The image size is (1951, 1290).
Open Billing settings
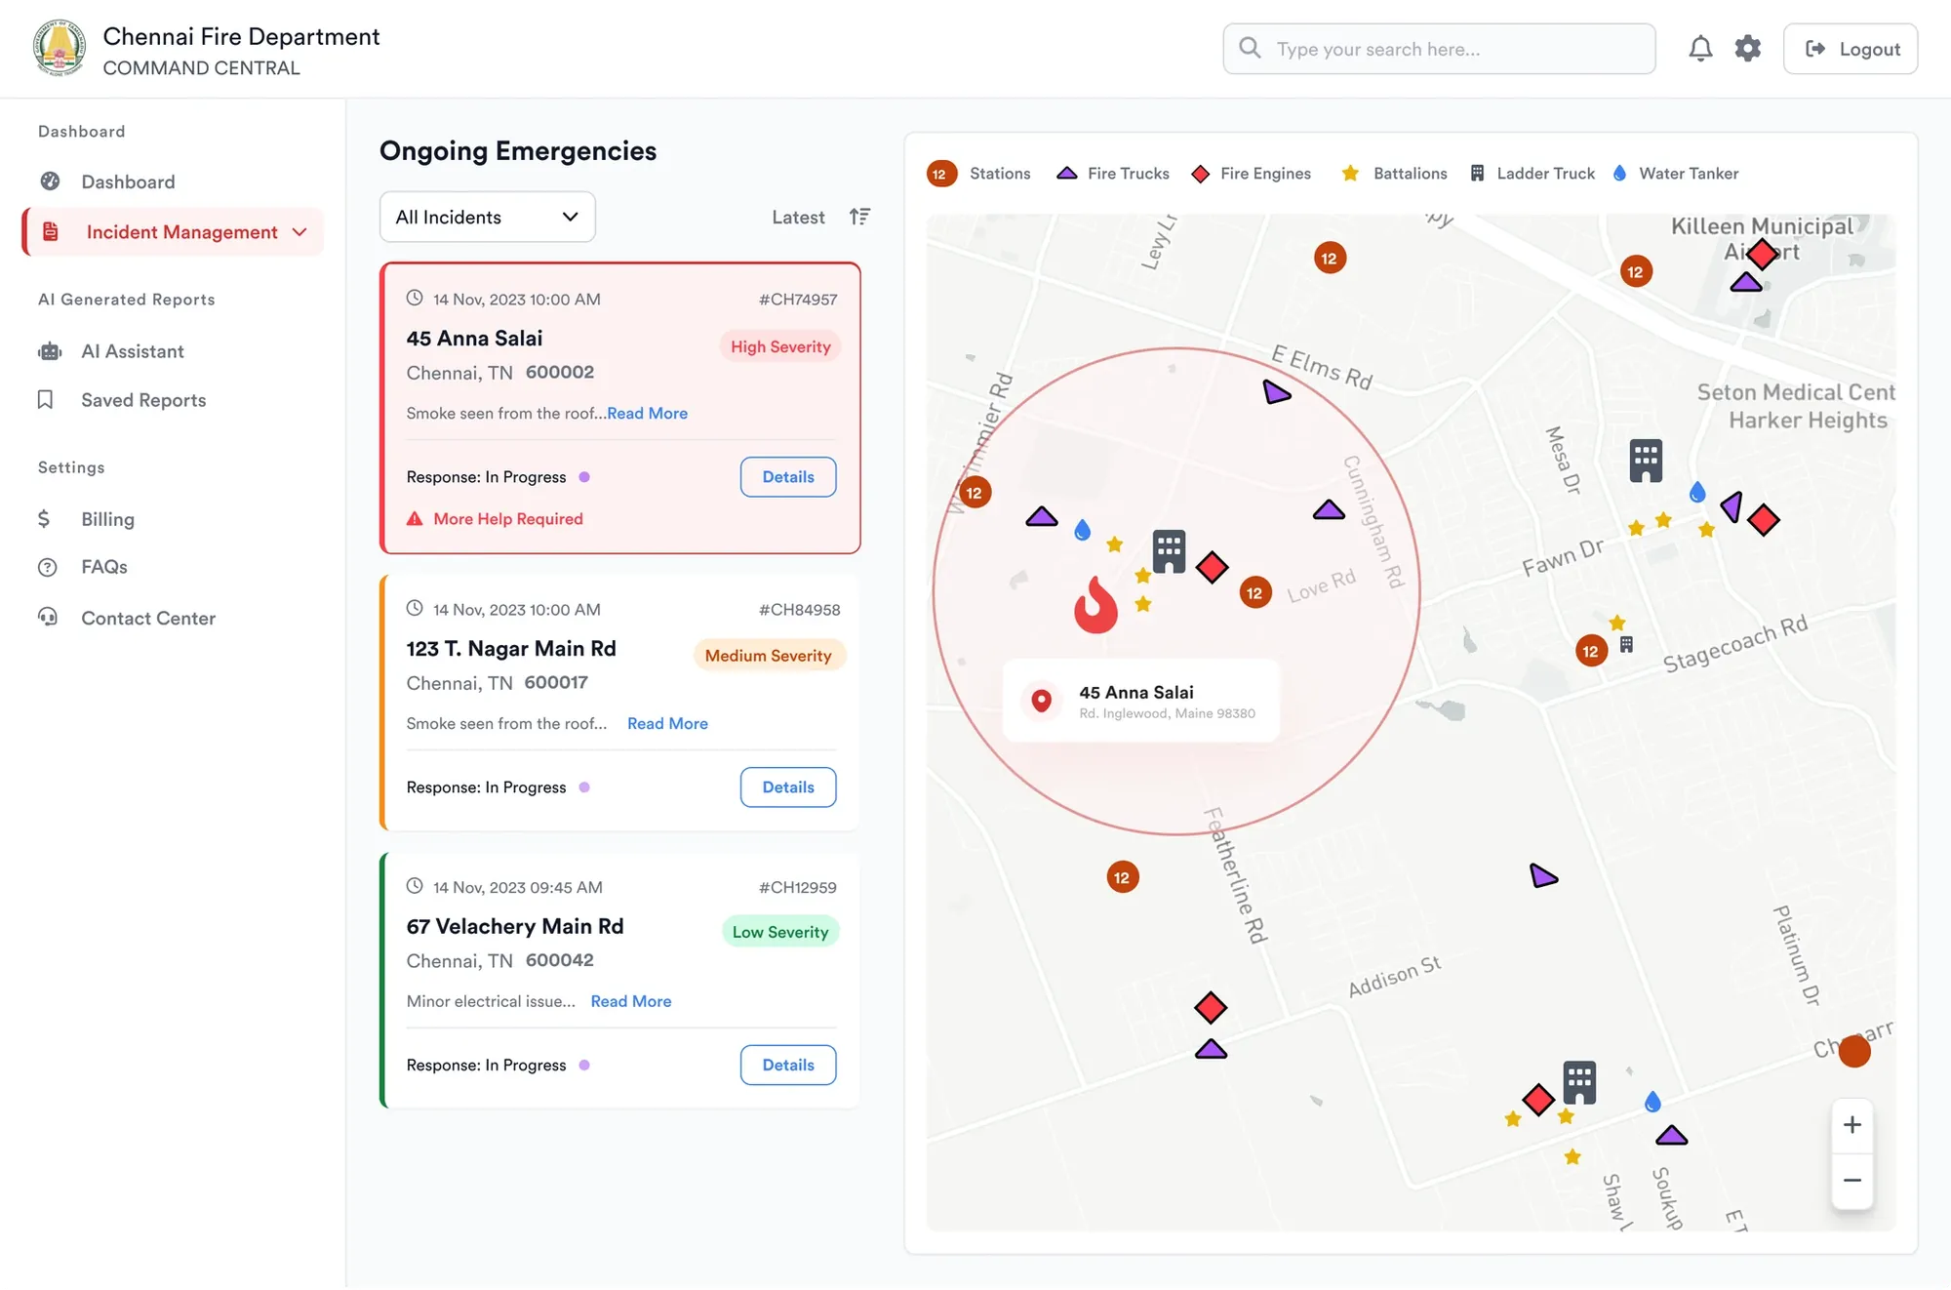point(107,519)
